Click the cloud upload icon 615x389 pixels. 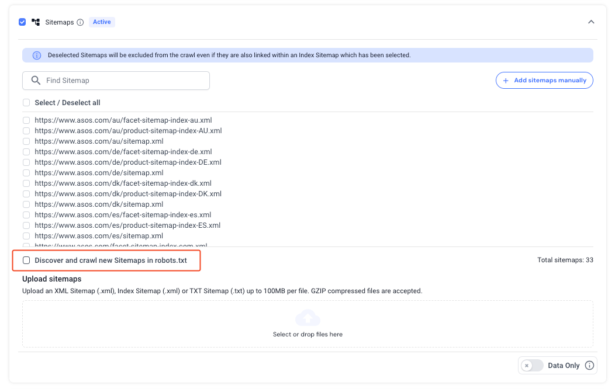(x=307, y=318)
